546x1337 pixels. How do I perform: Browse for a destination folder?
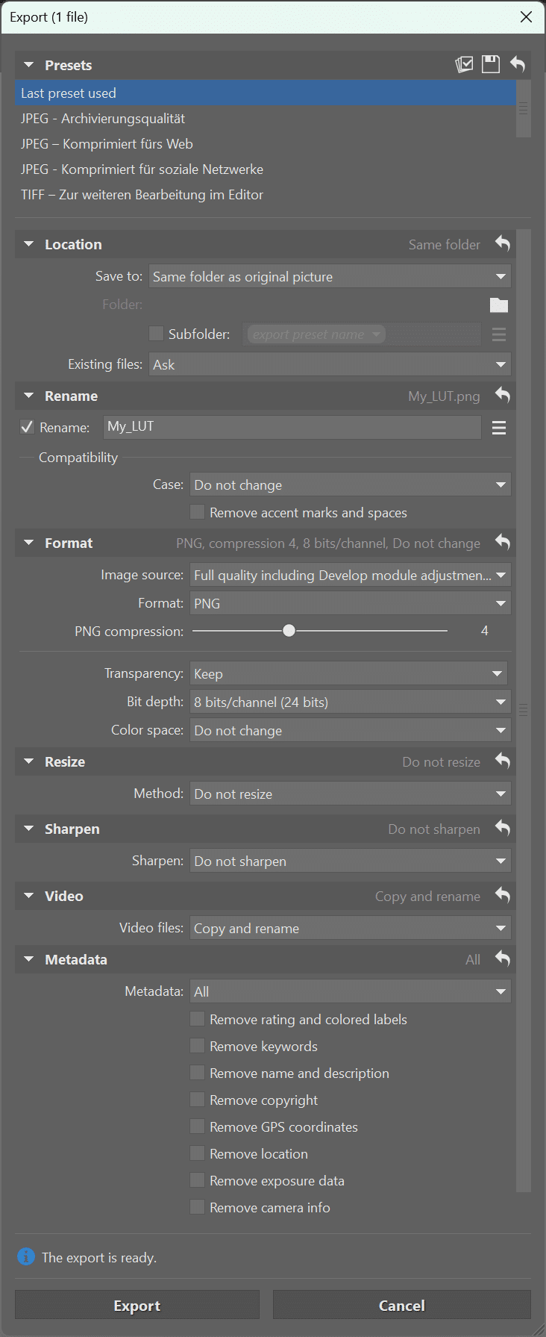pos(498,305)
